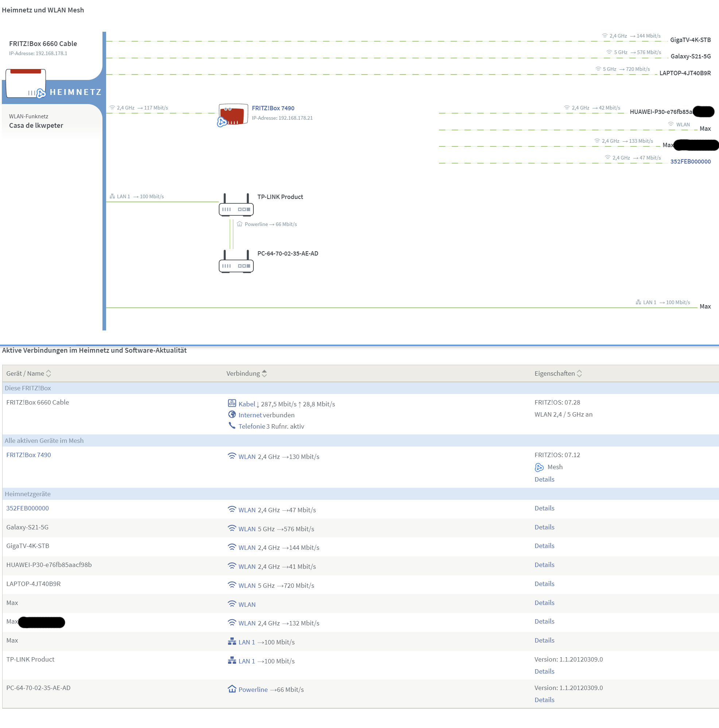Open Details for the FRITZ!Box 7490 row
Image resolution: width=719 pixels, height=728 pixels.
(x=544, y=479)
